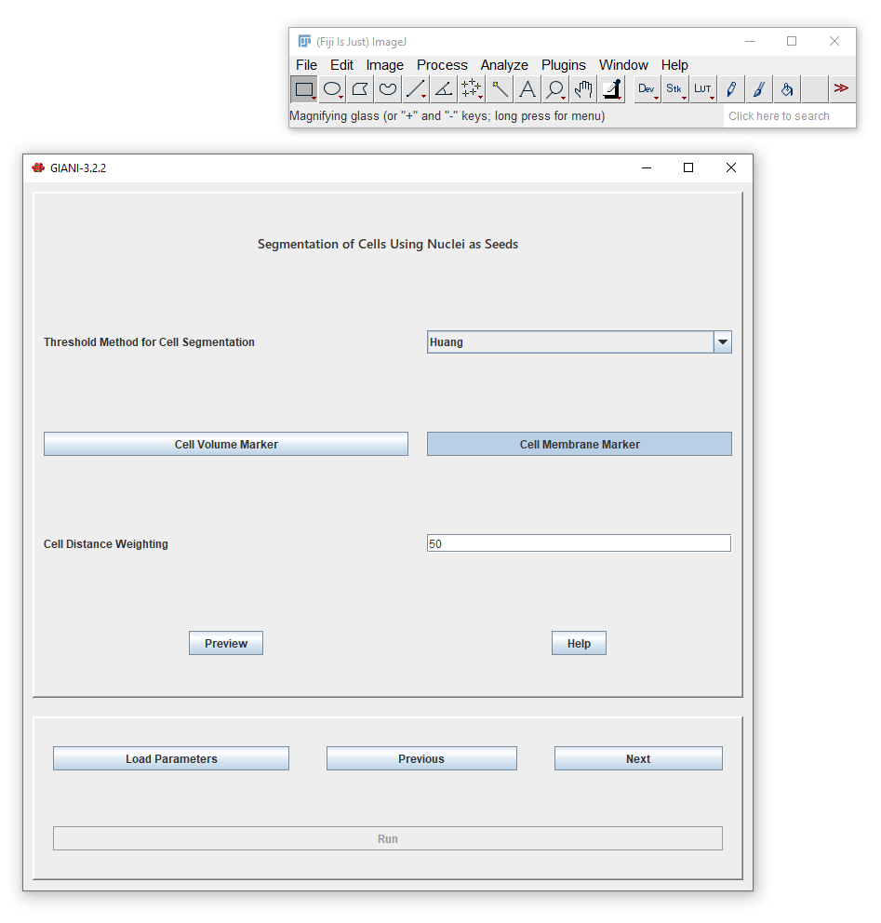Expand the Threshold Method dropdown arrow
The width and height of the screenshot is (881, 923).
coord(723,342)
